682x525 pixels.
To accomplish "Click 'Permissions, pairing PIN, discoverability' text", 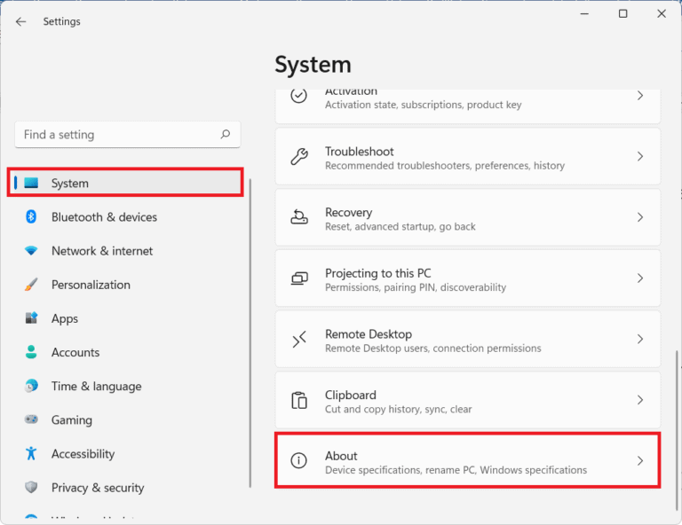I will point(416,287).
